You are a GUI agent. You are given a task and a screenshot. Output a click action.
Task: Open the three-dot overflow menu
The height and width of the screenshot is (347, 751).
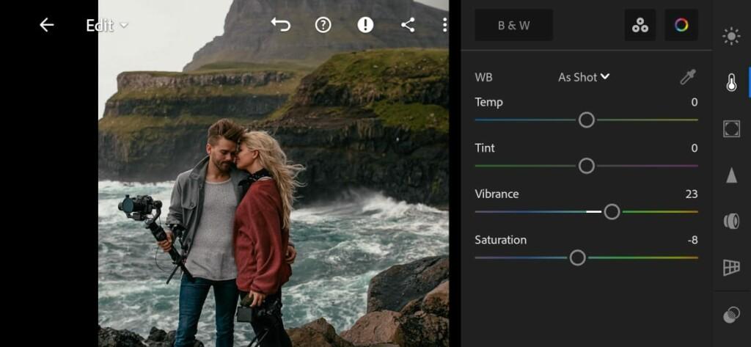[x=445, y=25]
